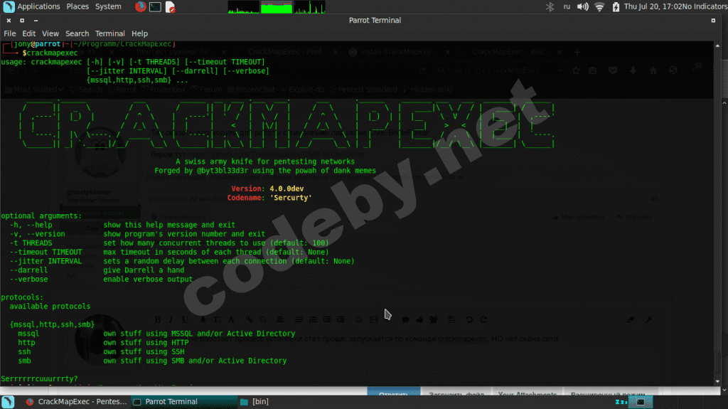Screen dimensions: 728x409
Task: Open the Terminal menu in menu bar
Action: coord(109,33)
